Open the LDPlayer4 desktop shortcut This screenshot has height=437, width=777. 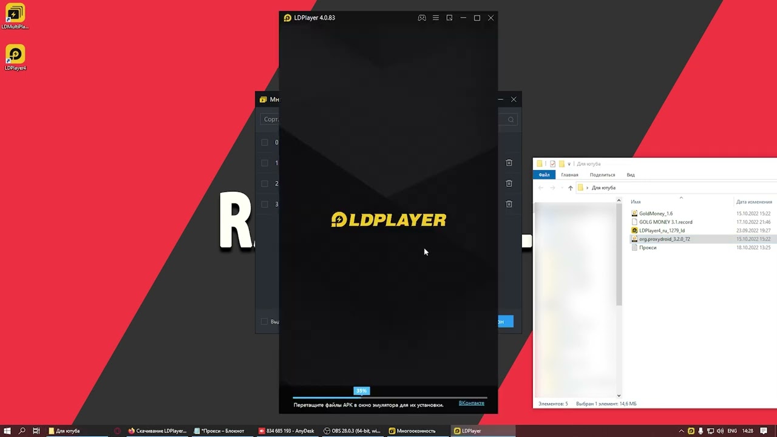click(x=15, y=58)
